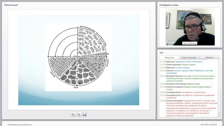Image resolution: width=224 pixels, height=126 pixels.
Task: Click Кочурова Елена's message about депрессиями
Action: click(x=183, y=92)
